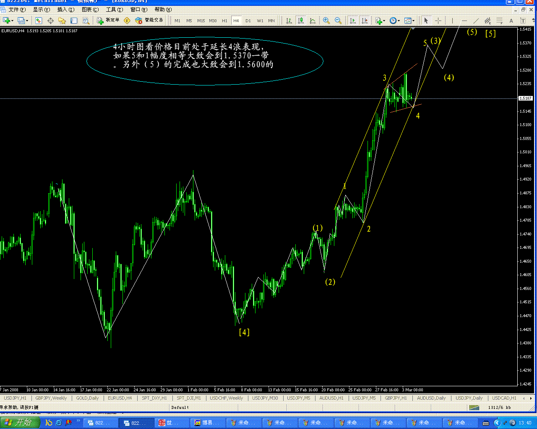Set timeframe to D1
Image resolution: width=537 pixels, height=429 pixels.
tap(248, 20)
